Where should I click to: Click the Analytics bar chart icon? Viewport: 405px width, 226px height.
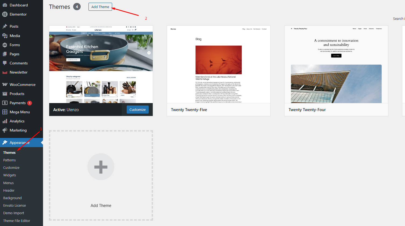coord(5,121)
